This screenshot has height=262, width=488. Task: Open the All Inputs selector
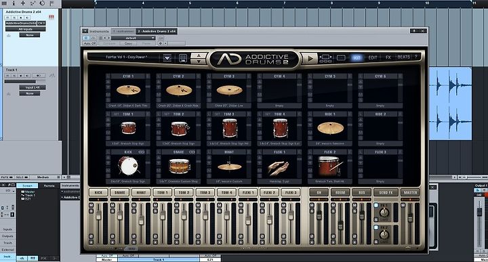click(26, 29)
